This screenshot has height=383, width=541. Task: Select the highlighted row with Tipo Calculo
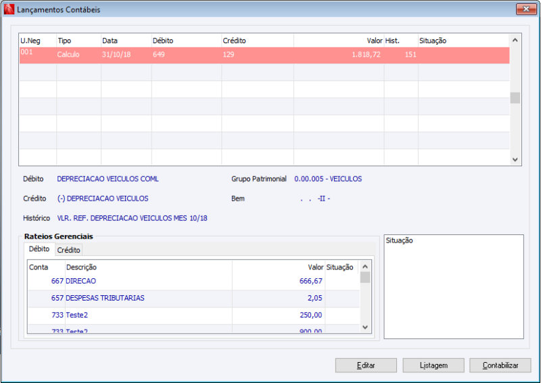click(x=264, y=55)
